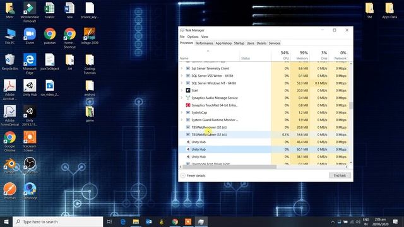
Task: Open the Windows Start menu
Action: 6,221
